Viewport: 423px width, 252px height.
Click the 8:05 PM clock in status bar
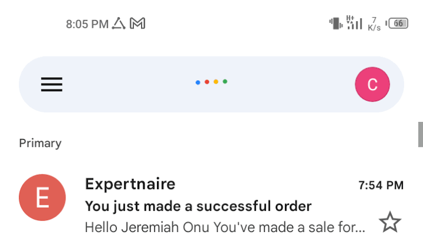click(87, 24)
